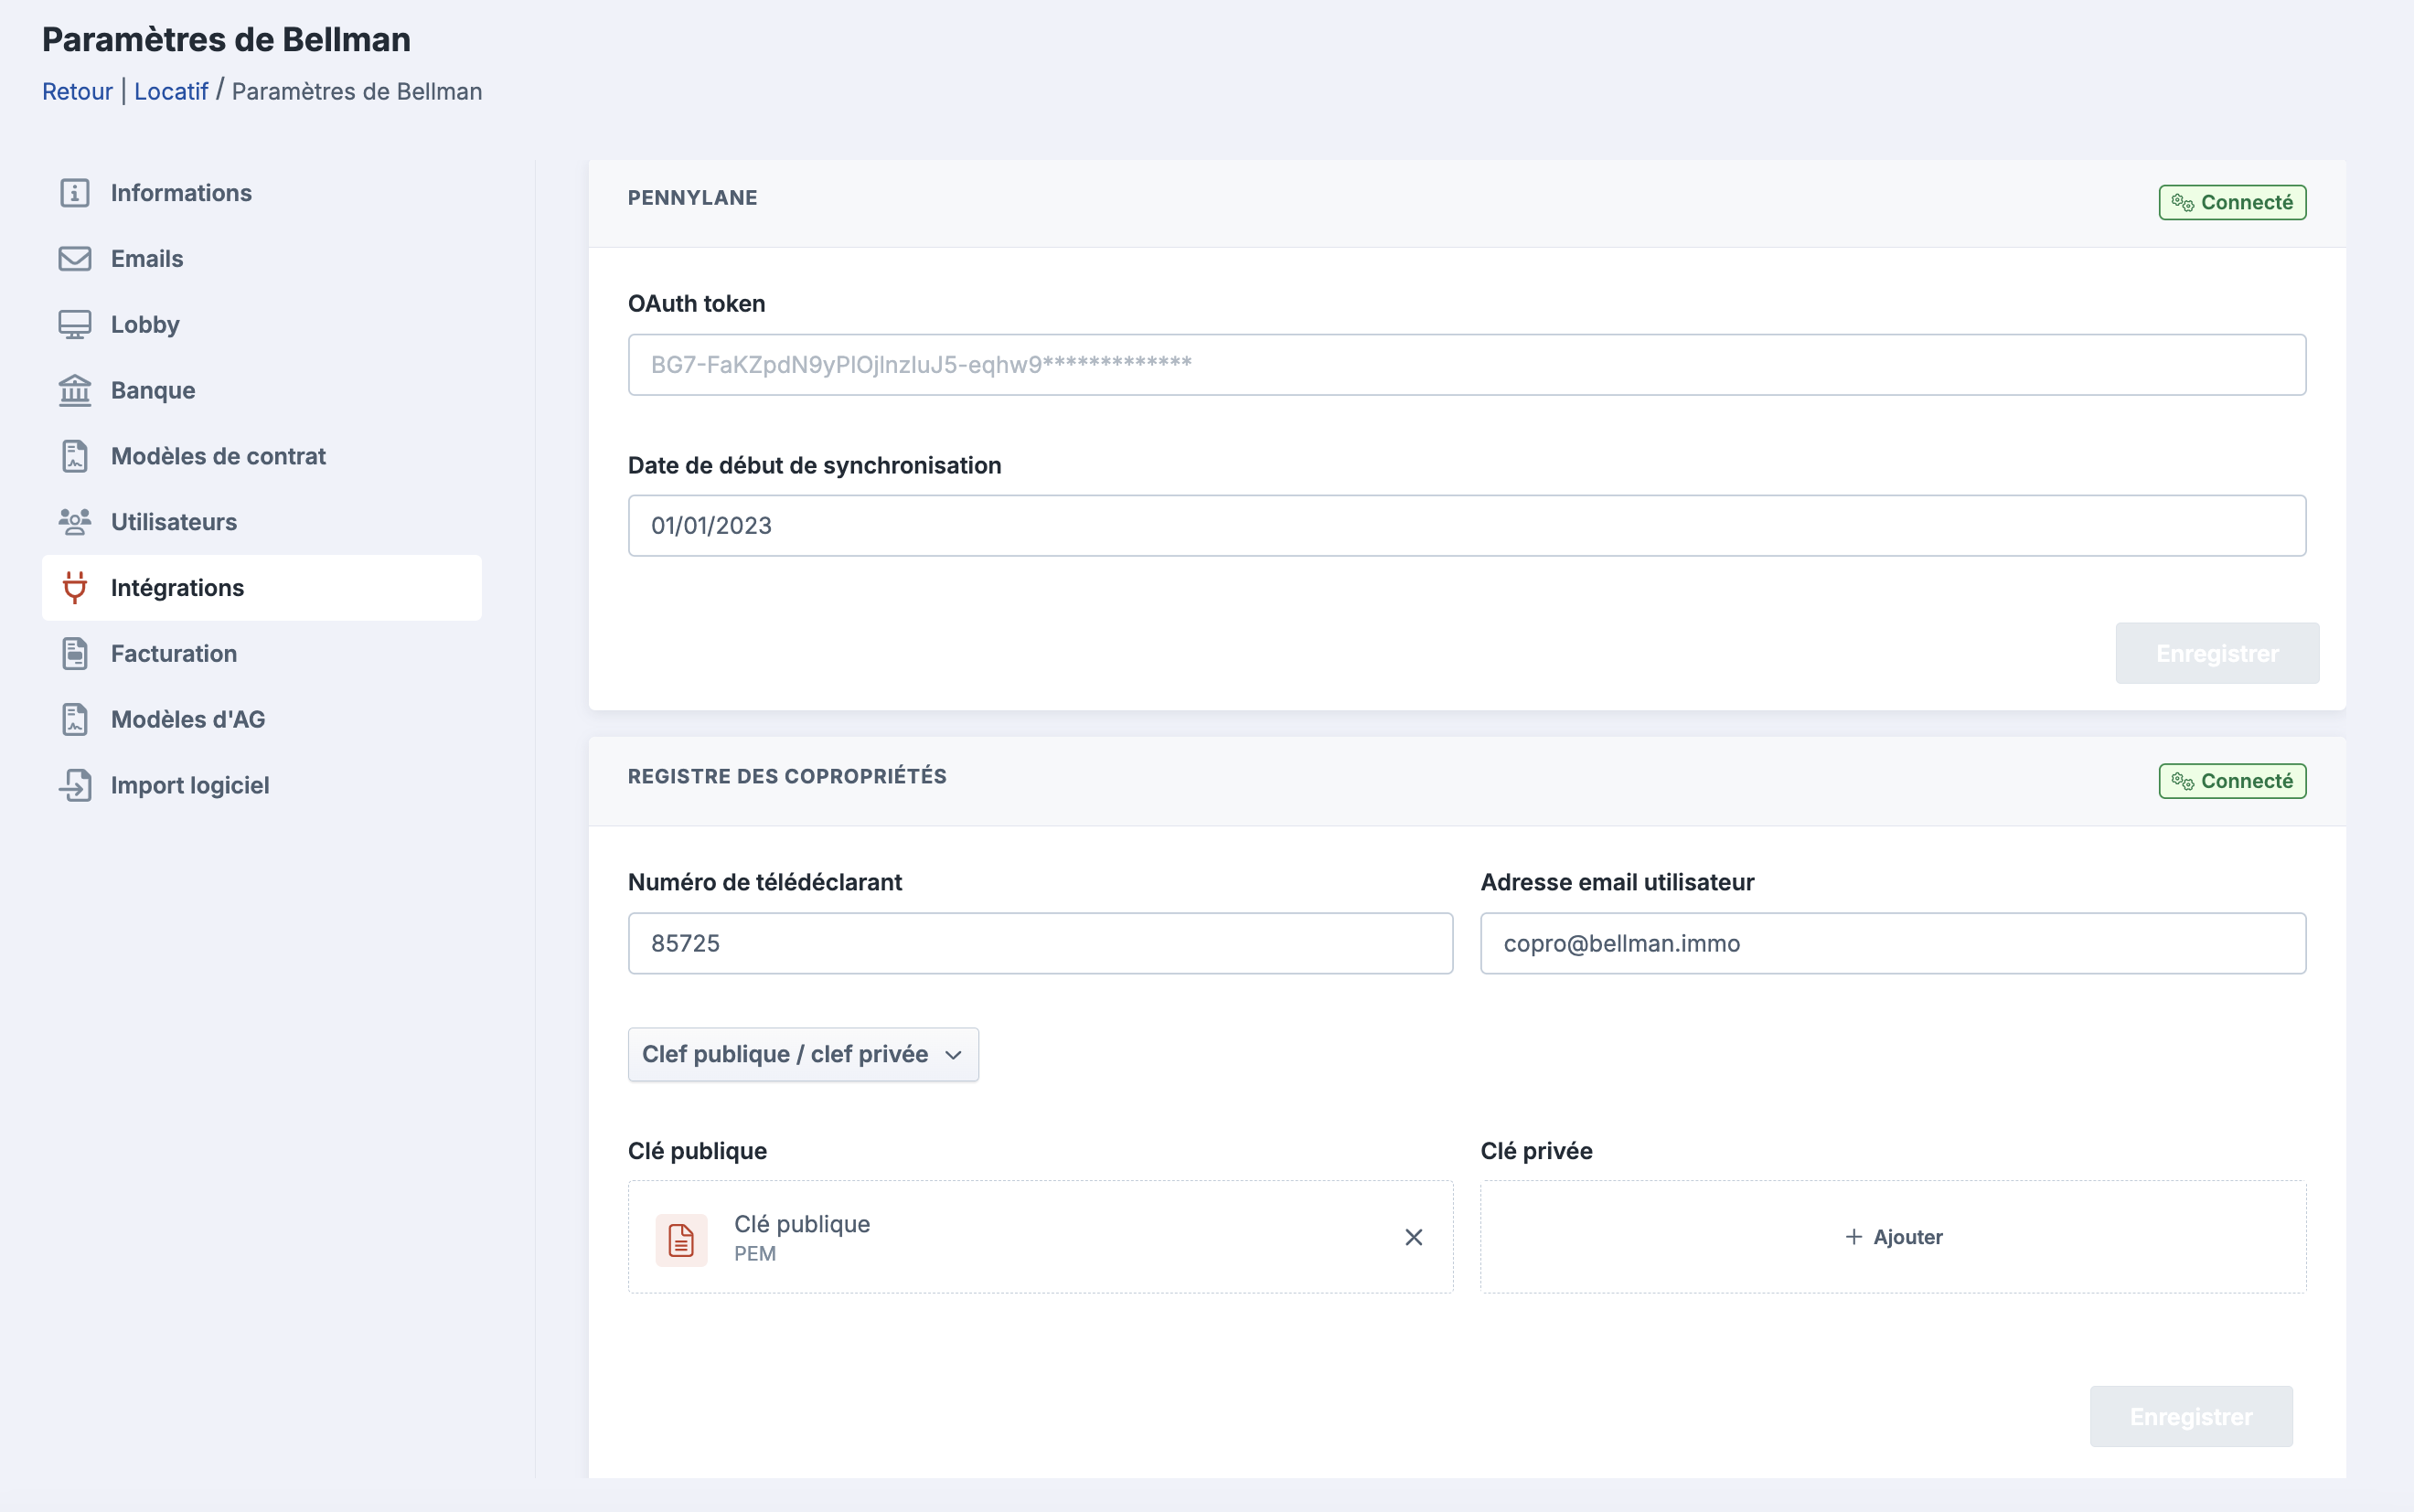This screenshot has height=1512, width=2414.
Task: Open the Informations settings section
Action: [262, 193]
